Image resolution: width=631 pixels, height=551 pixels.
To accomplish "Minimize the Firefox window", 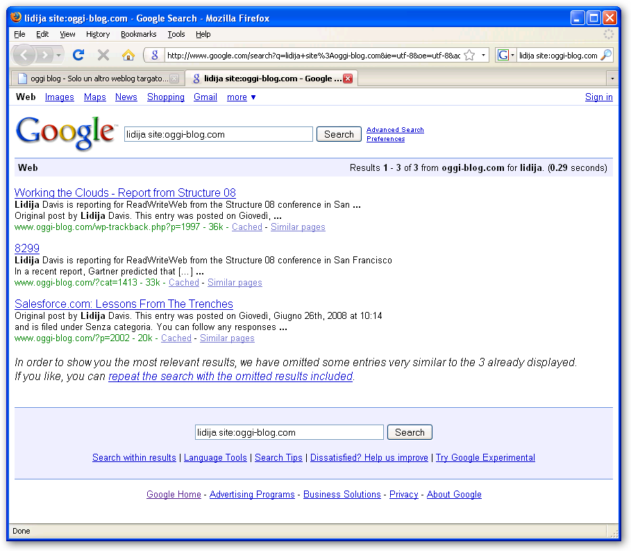I will (578, 18).
